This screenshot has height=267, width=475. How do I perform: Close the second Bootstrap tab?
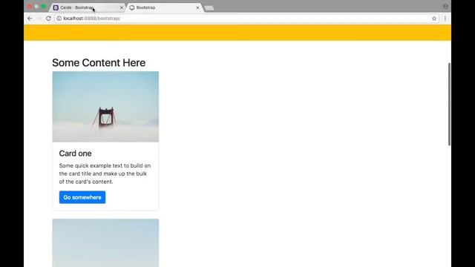197,7
